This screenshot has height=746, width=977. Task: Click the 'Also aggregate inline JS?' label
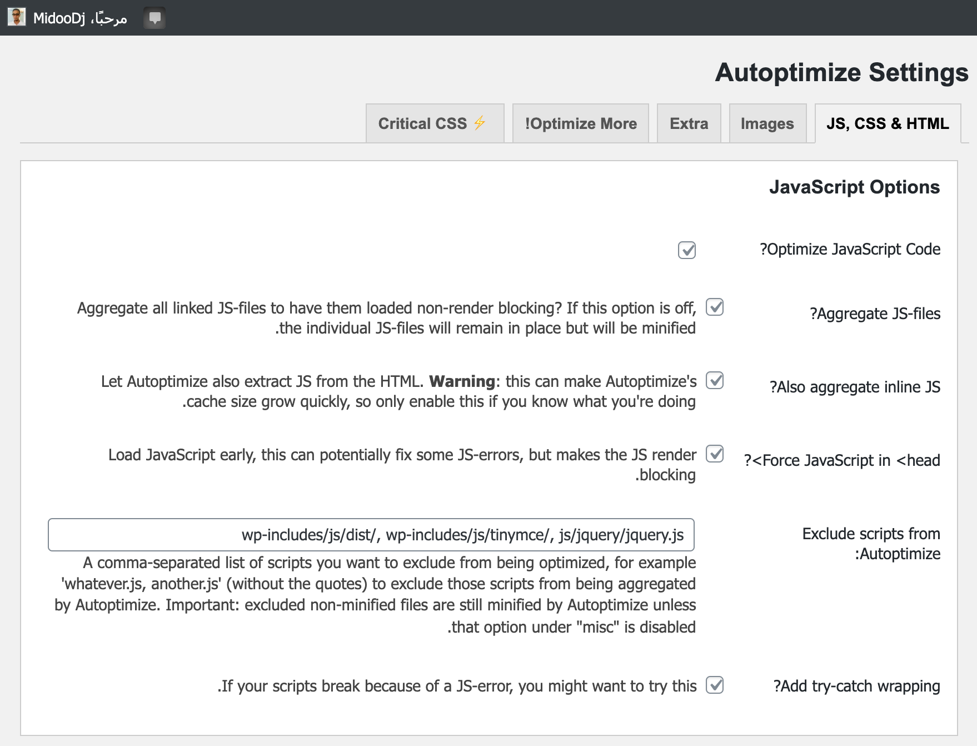(x=855, y=387)
